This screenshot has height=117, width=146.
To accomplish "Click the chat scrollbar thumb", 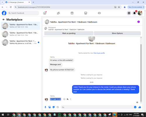I will click(141, 73).
